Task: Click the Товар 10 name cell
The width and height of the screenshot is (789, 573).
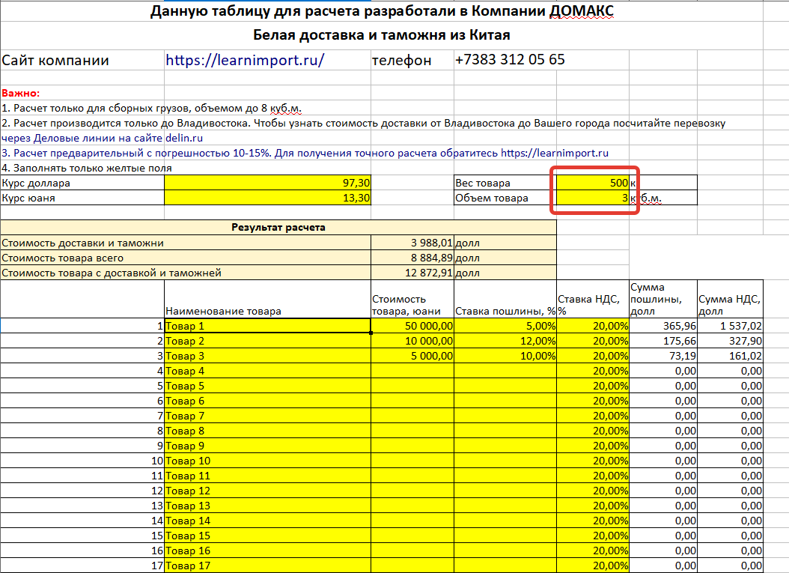Action: coord(262,461)
